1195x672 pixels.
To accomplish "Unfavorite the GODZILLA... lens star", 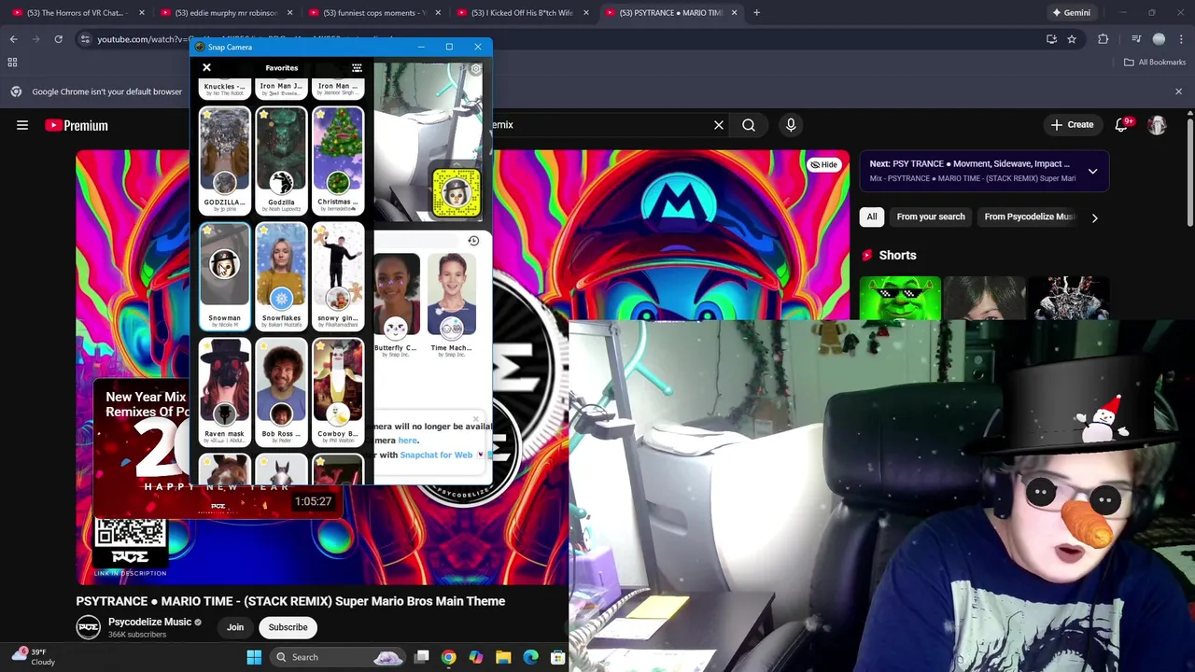I will tap(207, 115).
